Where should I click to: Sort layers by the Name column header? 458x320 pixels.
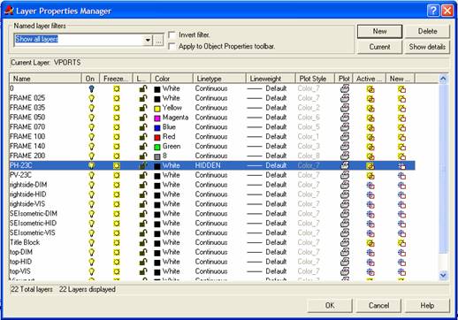click(46, 79)
